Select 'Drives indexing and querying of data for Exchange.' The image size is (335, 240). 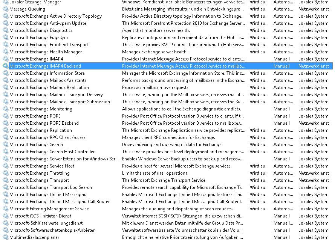pyautogui.click(x=172, y=145)
